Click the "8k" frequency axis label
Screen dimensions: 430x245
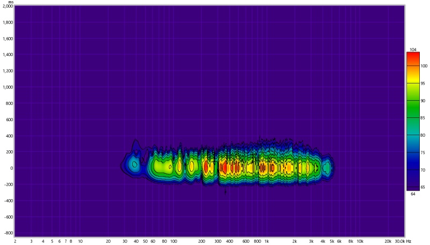(x=351, y=241)
